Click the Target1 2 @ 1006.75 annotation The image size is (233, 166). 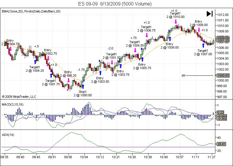[x=146, y=29]
